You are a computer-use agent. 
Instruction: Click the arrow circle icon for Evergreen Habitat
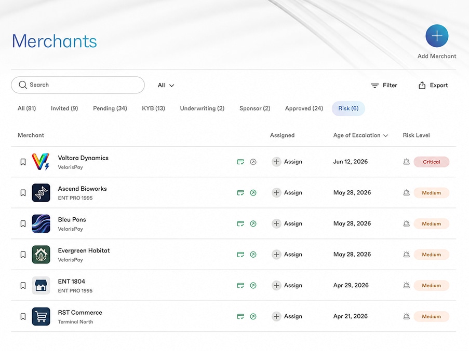coord(253,255)
